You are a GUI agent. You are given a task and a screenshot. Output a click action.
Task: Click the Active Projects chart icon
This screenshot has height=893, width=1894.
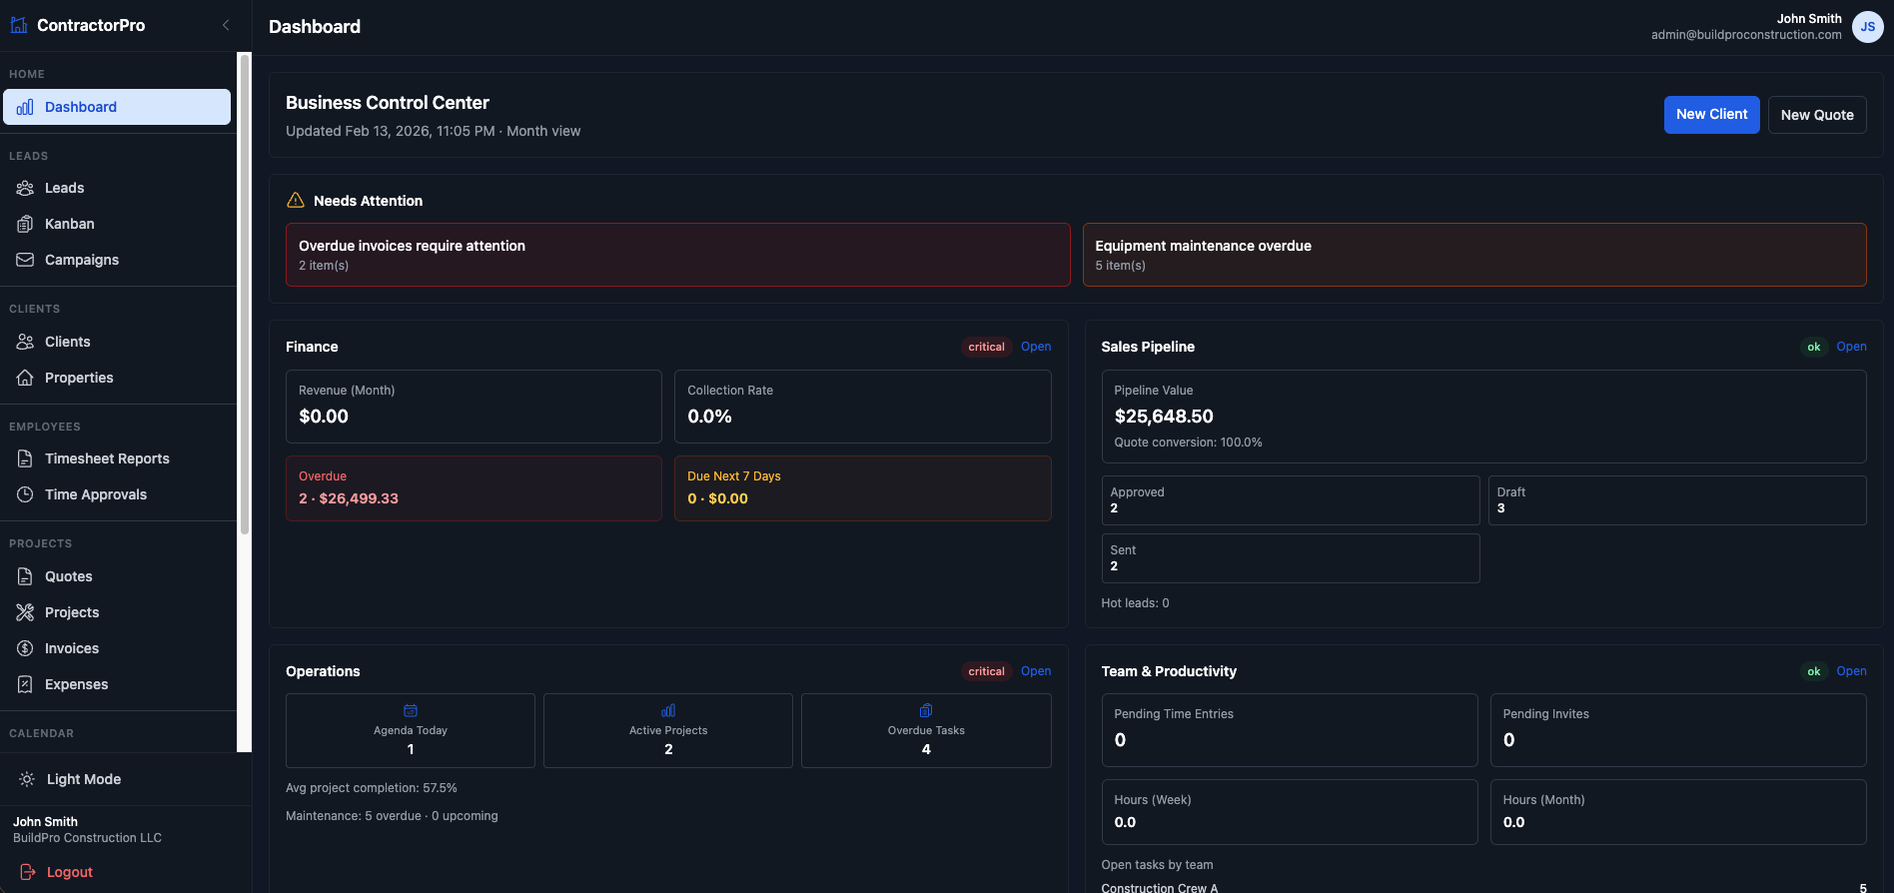point(668,710)
